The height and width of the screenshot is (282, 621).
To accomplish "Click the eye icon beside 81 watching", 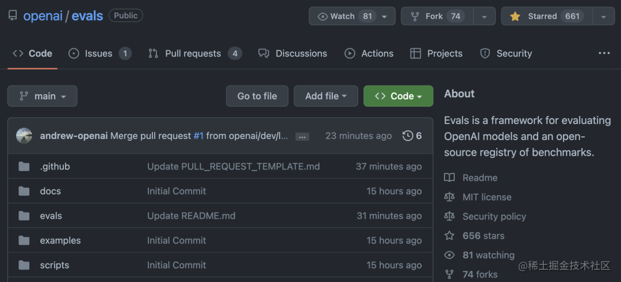I will click(449, 255).
